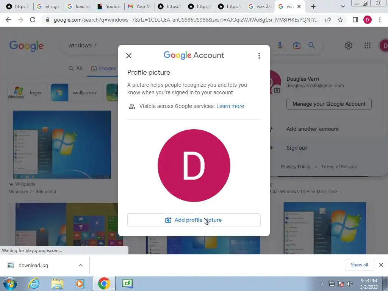
Task: Click the Google logo
Action: [x=27, y=46]
